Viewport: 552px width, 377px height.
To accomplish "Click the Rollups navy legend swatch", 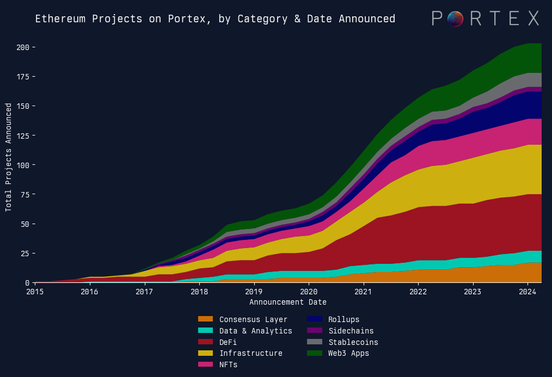I will (314, 319).
